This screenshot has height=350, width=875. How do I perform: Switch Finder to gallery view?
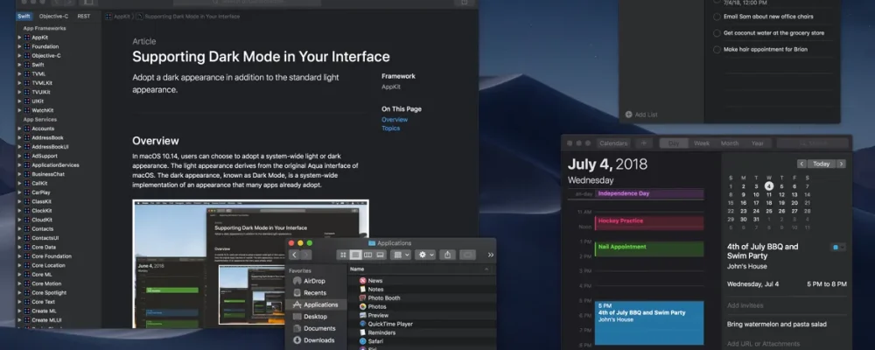coord(380,255)
